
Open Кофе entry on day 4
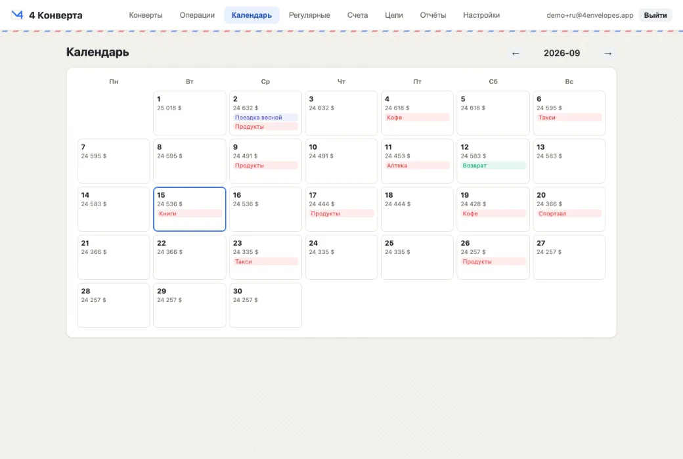(417, 117)
